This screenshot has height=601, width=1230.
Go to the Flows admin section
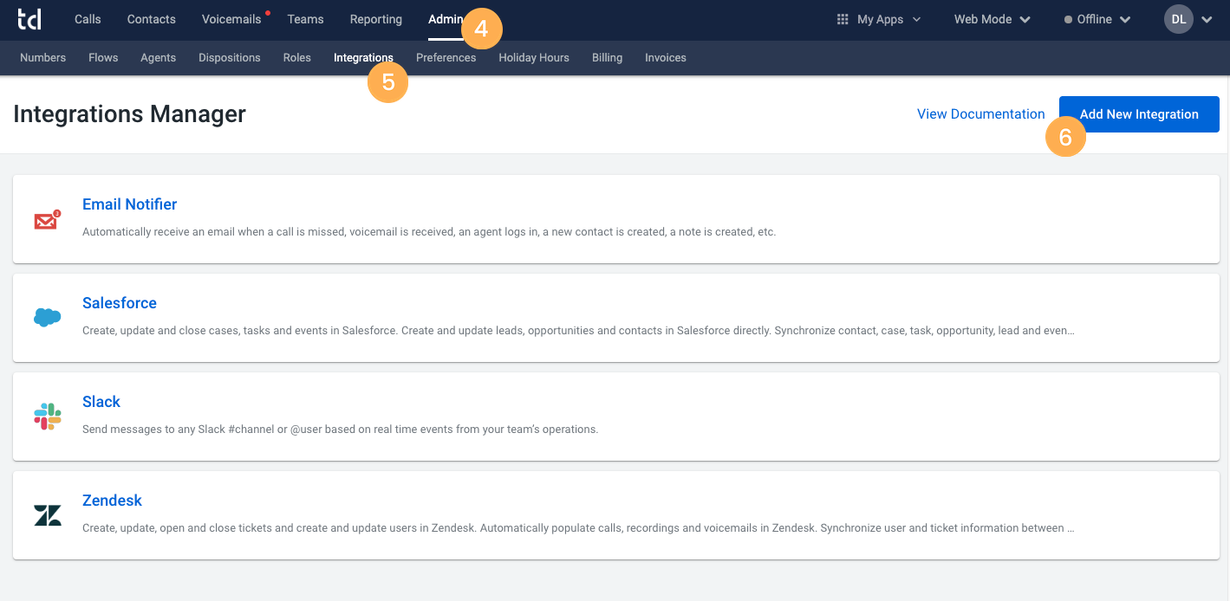click(x=103, y=57)
